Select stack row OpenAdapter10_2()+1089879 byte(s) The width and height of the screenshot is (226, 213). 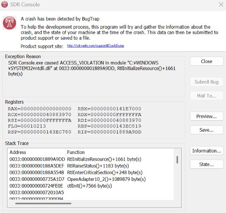click(106, 179)
